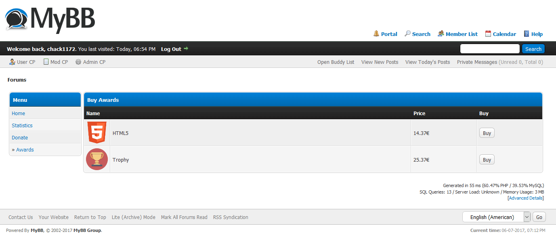Image resolution: width=556 pixels, height=238 pixels.
Task: Open the Portal link
Action: (389, 34)
